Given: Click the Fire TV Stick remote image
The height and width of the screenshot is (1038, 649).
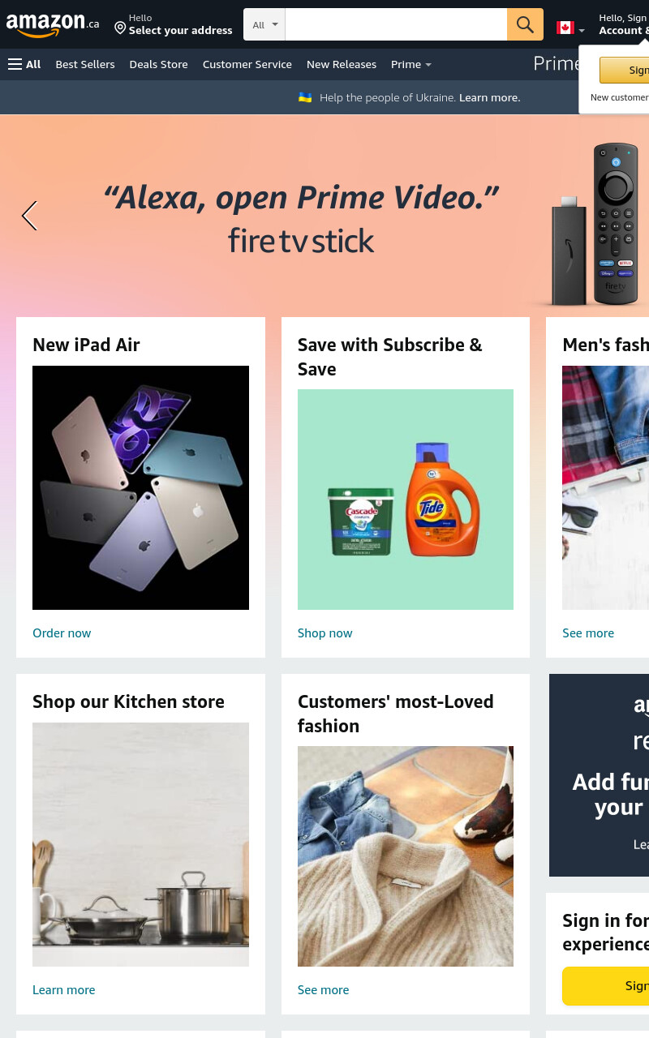Looking at the screenshot, I should 616,224.
